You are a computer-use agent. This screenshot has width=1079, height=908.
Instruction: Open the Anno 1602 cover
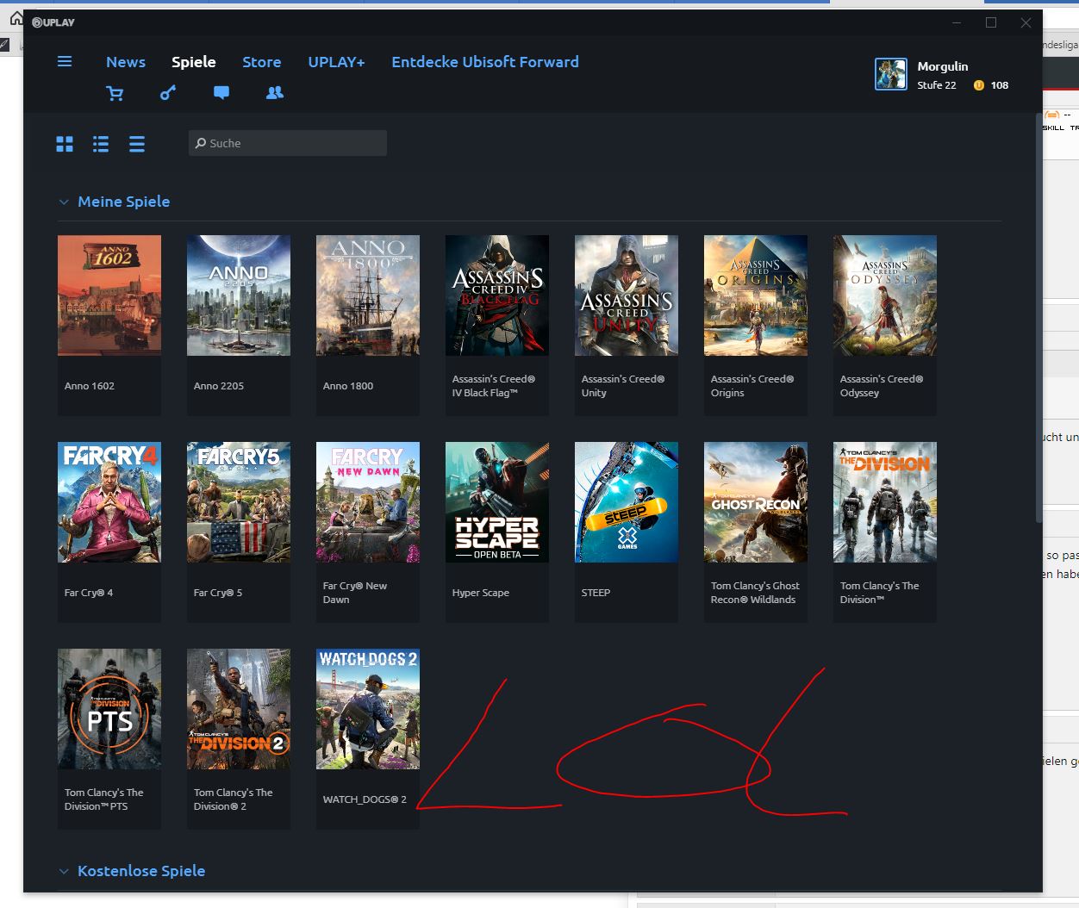109,295
